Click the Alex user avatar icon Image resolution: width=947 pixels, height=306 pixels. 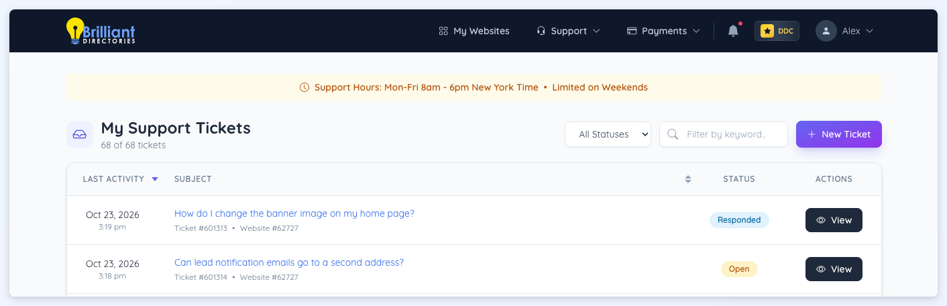coord(826,31)
